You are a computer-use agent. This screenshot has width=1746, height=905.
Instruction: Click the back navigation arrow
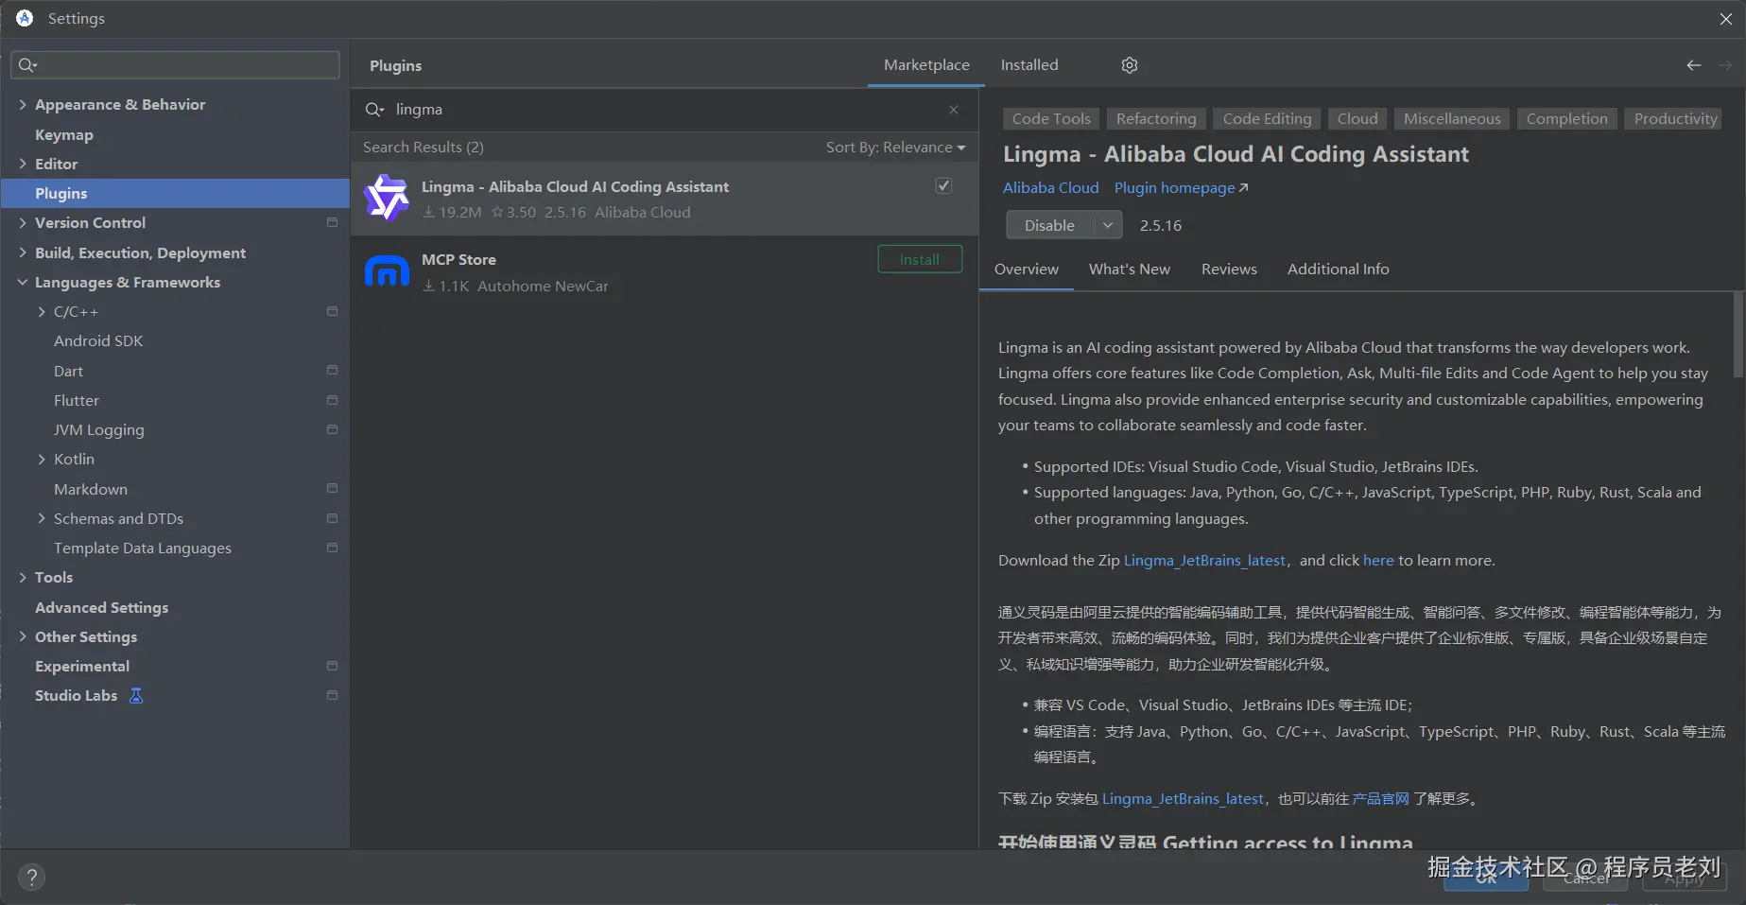(1693, 65)
